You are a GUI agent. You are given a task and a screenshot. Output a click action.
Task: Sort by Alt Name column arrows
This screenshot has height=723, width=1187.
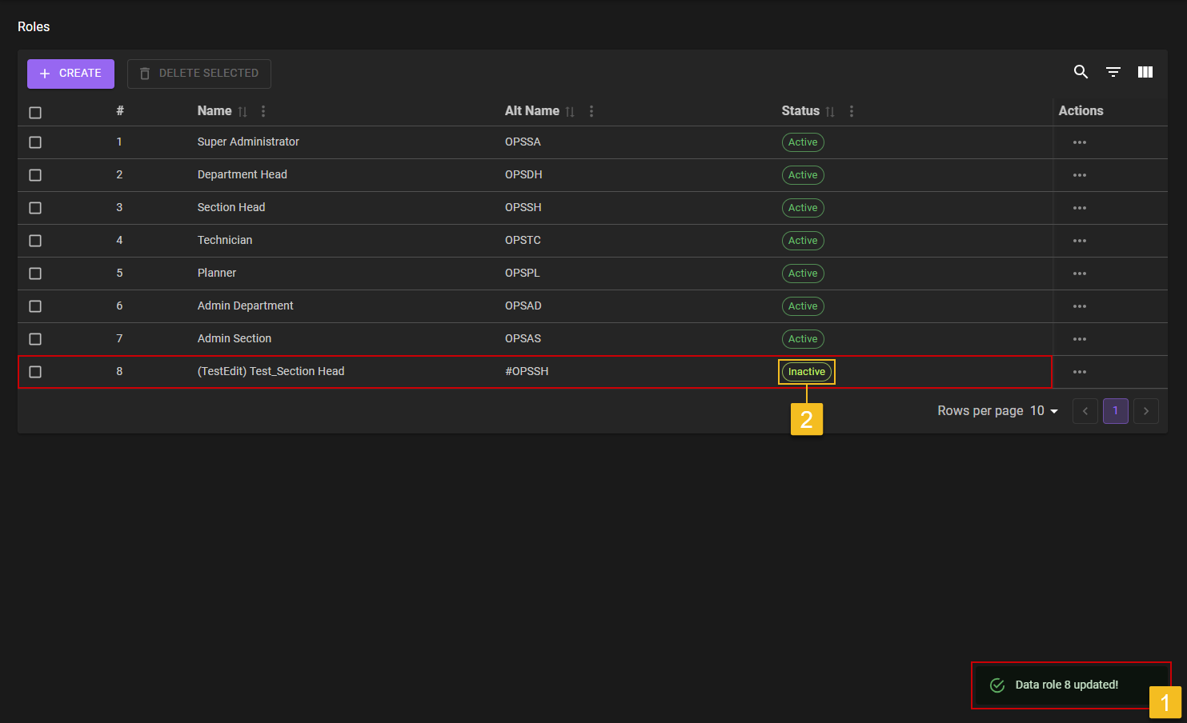tap(570, 112)
